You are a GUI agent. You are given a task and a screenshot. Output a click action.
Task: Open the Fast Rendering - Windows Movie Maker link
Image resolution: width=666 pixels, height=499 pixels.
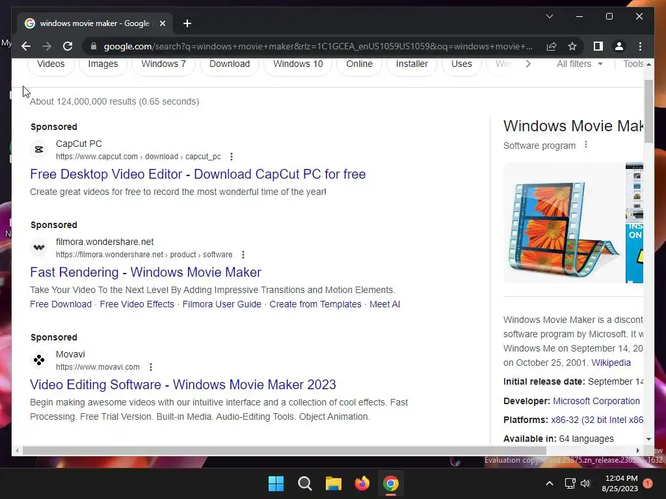(146, 272)
